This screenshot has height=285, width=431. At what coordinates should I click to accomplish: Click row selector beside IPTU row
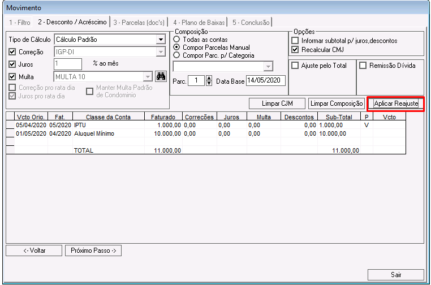click(10, 125)
